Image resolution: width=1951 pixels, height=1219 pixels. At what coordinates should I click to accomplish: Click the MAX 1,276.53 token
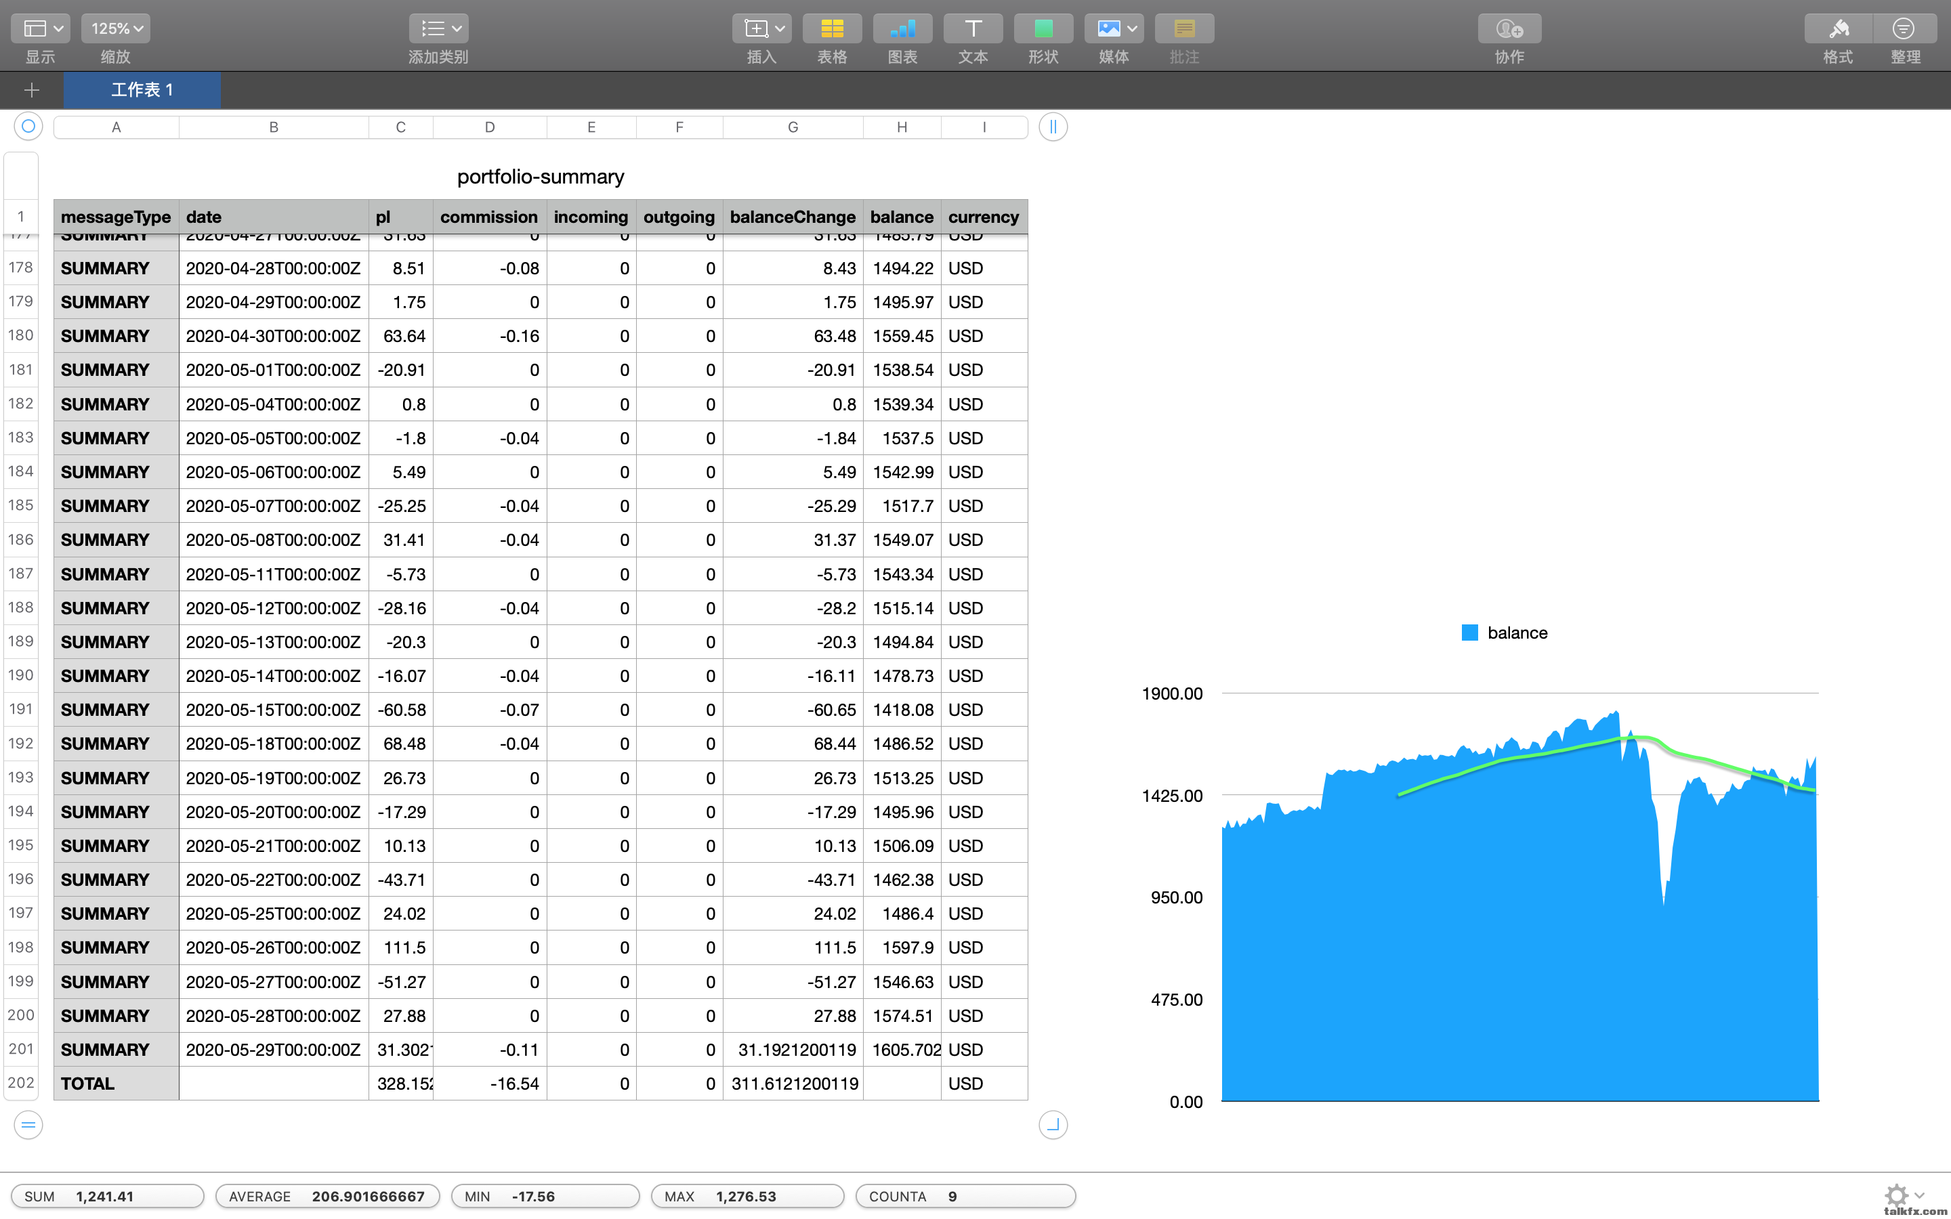point(747,1197)
